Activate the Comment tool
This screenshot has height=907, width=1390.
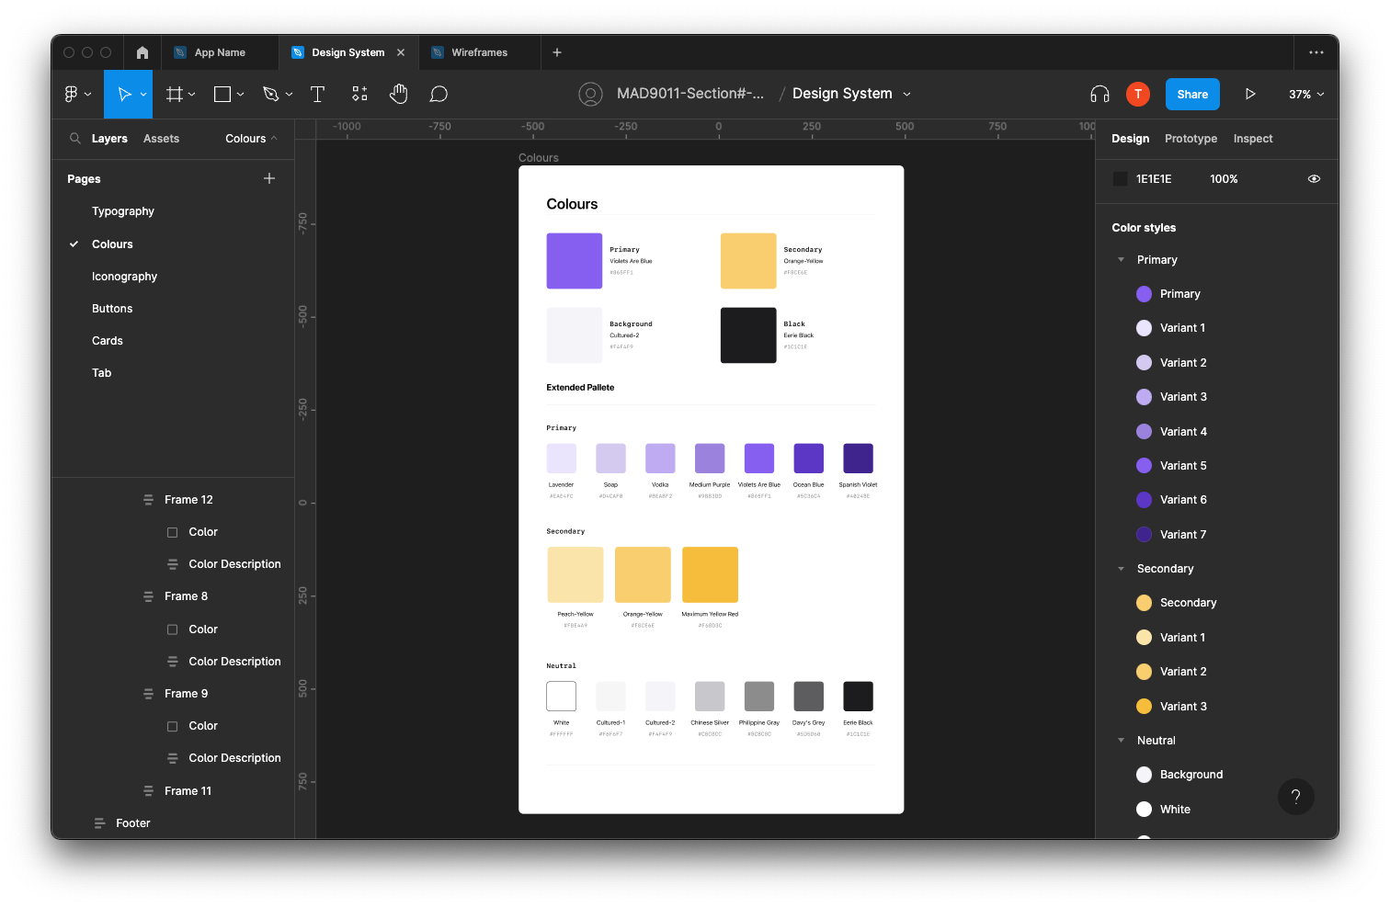click(439, 94)
